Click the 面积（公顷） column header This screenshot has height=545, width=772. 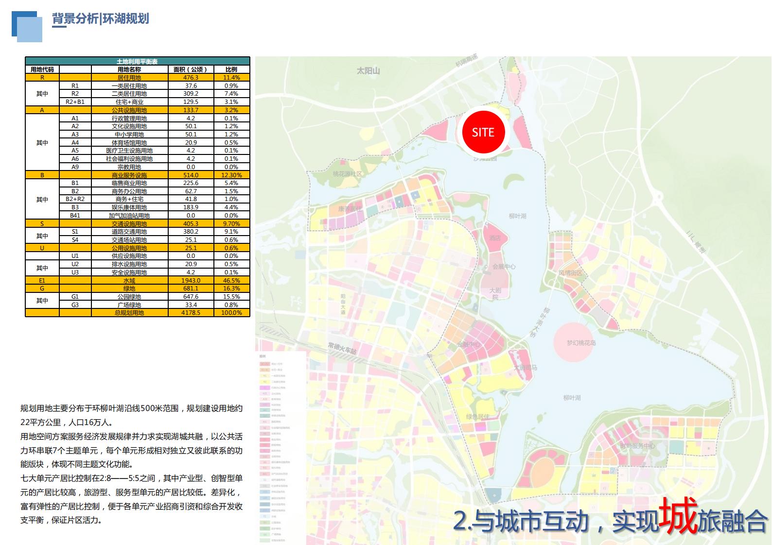tap(191, 69)
